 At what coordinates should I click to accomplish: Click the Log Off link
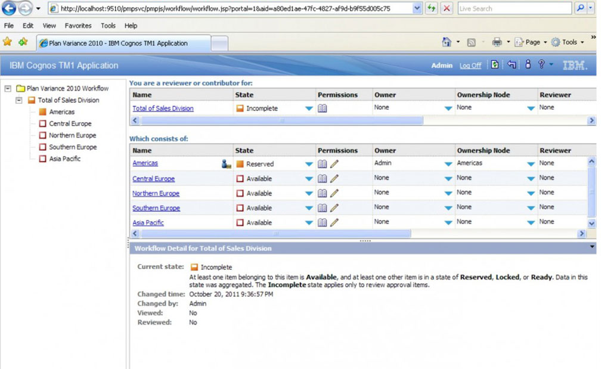click(x=470, y=66)
